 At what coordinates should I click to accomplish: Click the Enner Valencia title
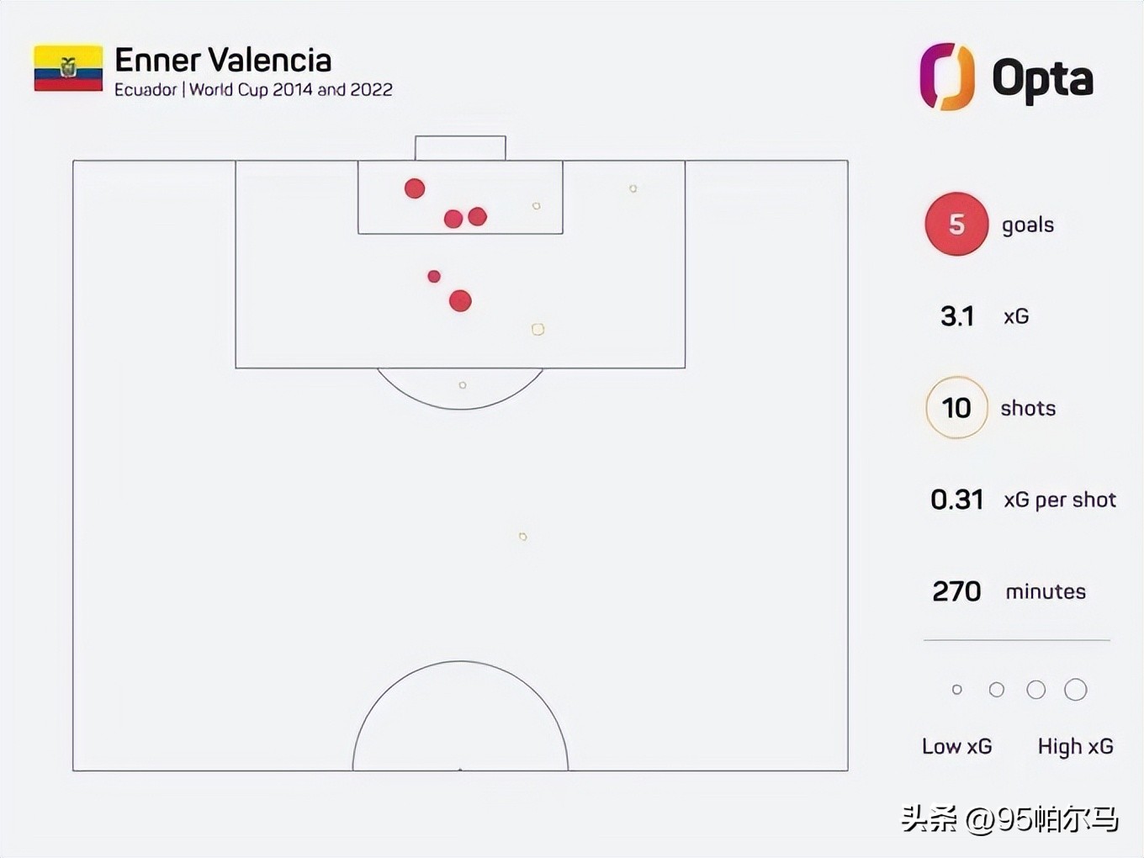[223, 61]
